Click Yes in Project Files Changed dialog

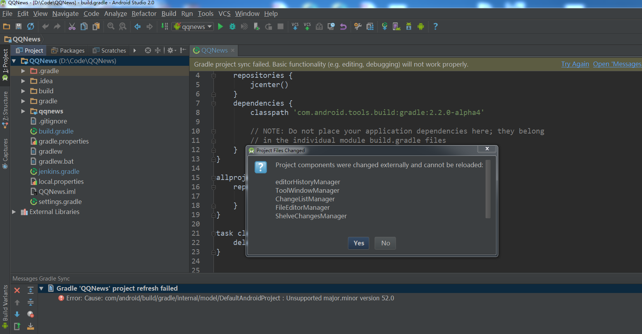click(359, 243)
